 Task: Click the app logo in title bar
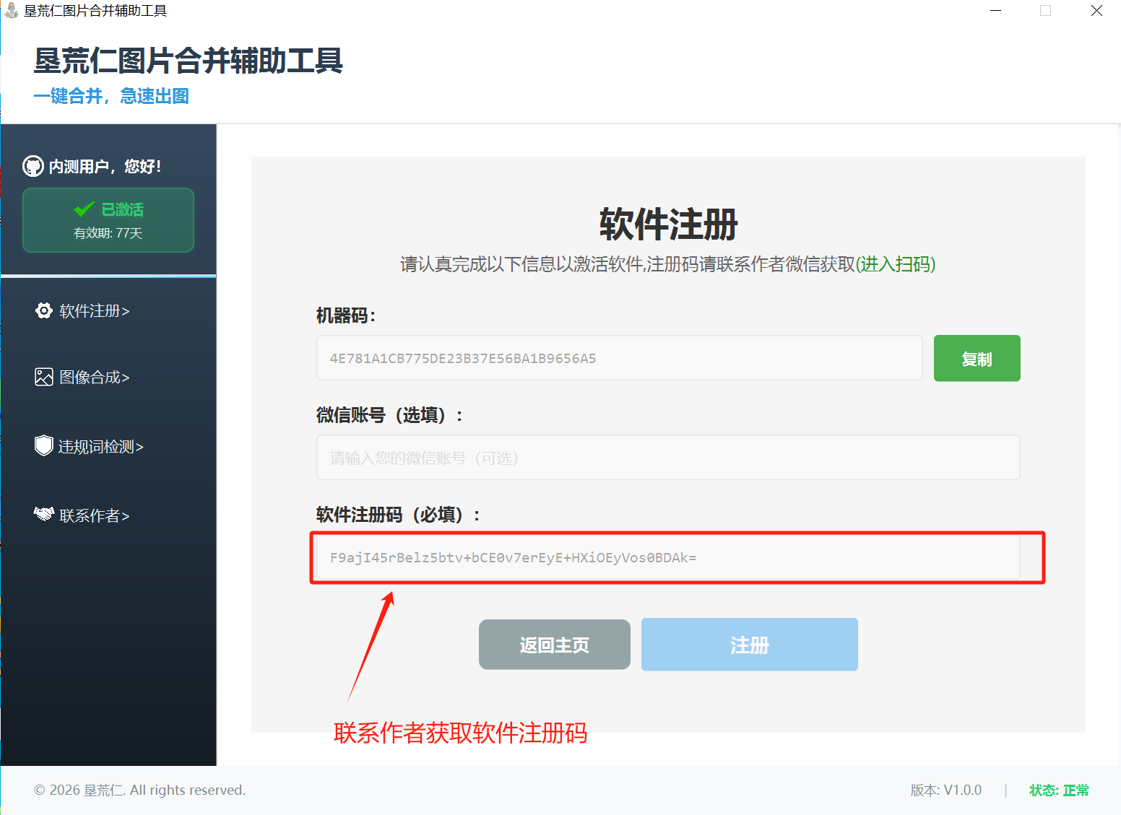(x=12, y=11)
